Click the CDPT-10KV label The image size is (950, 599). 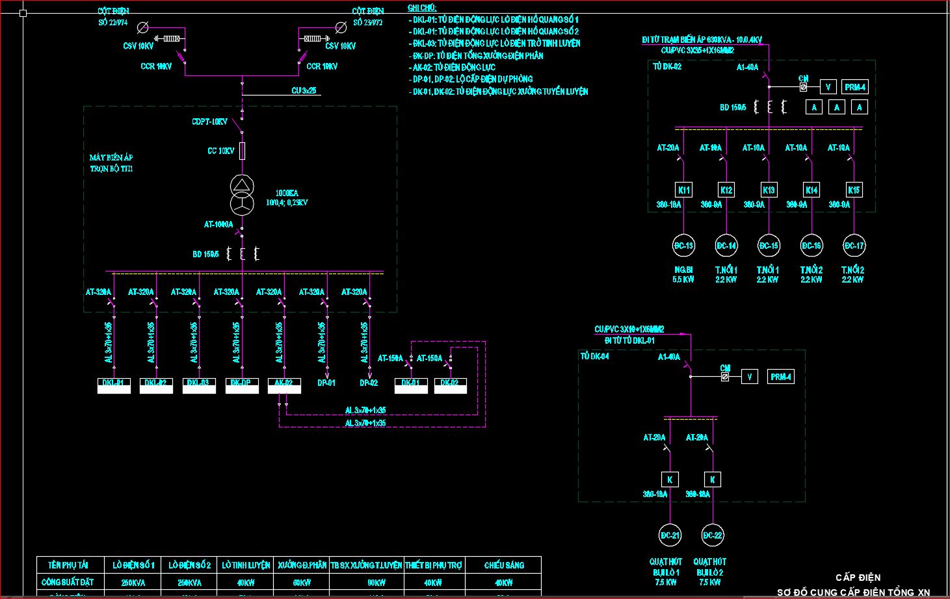click(x=209, y=121)
